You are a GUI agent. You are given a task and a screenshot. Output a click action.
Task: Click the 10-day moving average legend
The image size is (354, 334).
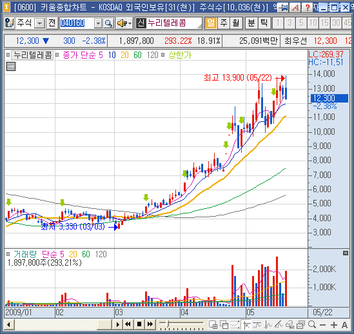click(x=112, y=55)
